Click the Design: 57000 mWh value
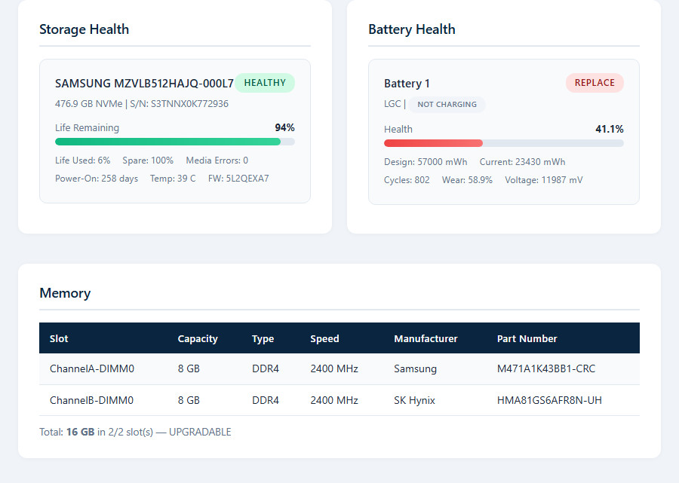This screenshot has width=679, height=483. [x=426, y=162]
